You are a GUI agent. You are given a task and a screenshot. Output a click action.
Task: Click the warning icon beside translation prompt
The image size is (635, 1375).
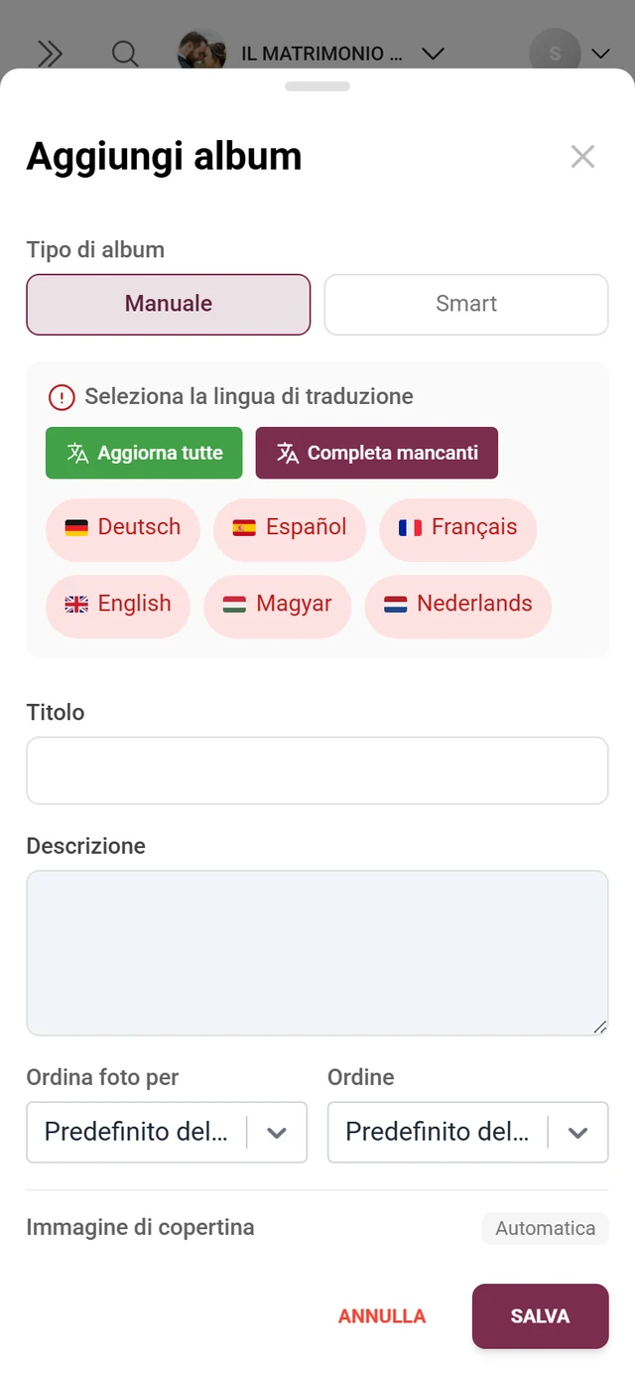[62, 397]
